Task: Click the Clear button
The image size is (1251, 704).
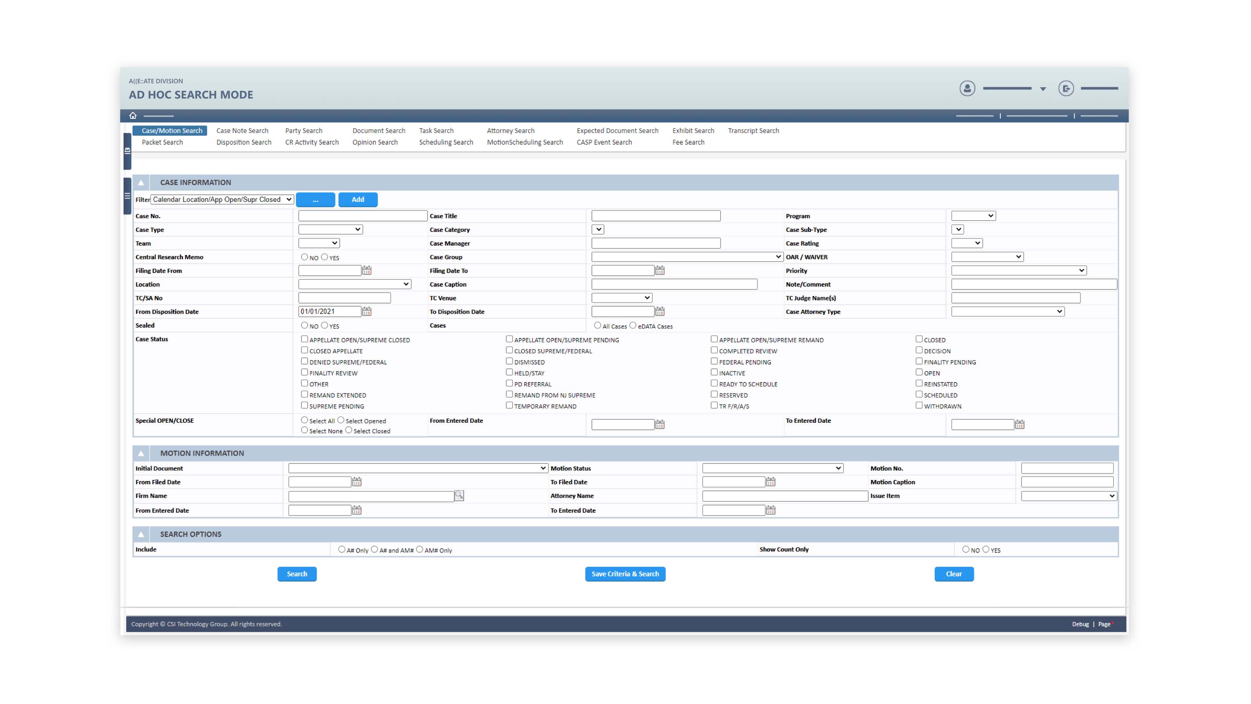Action: tap(954, 574)
